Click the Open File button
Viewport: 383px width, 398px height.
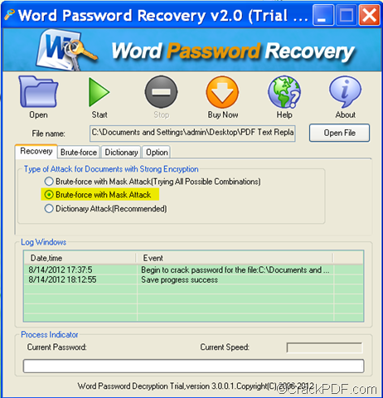coord(339,133)
